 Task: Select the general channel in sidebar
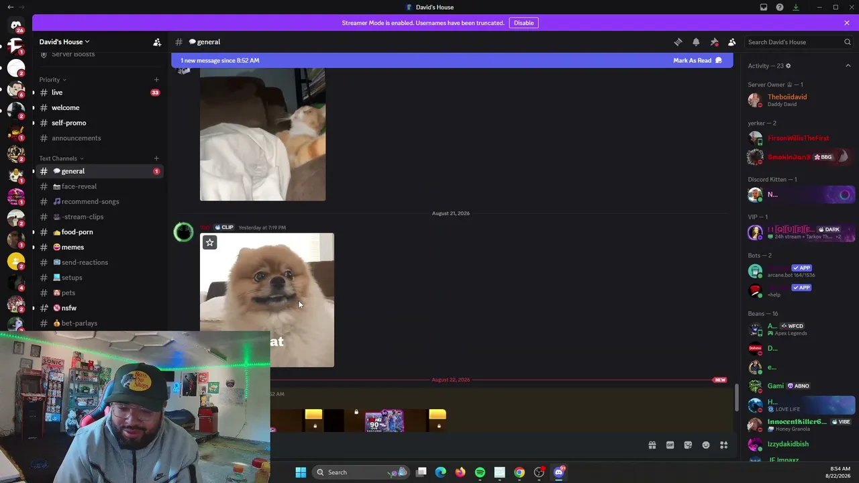(99, 171)
